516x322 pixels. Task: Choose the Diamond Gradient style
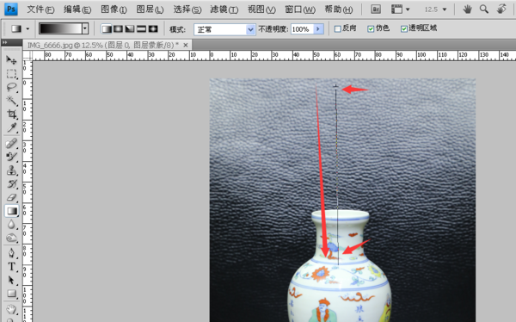tap(153, 29)
